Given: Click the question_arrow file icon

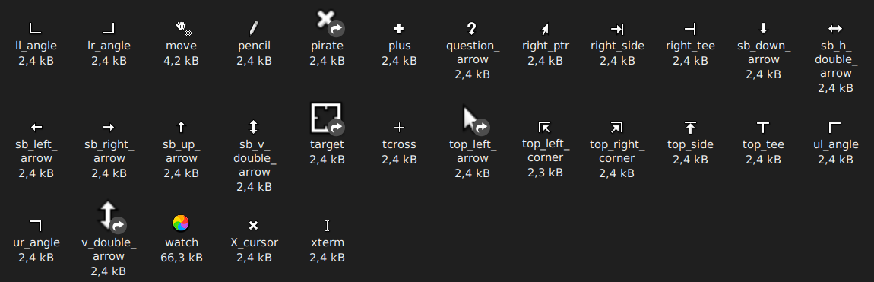Looking at the screenshot, I should point(472,29).
